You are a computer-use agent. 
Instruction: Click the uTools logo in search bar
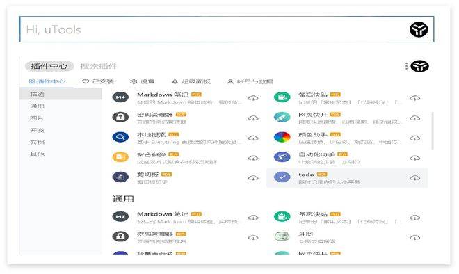[419, 29]
